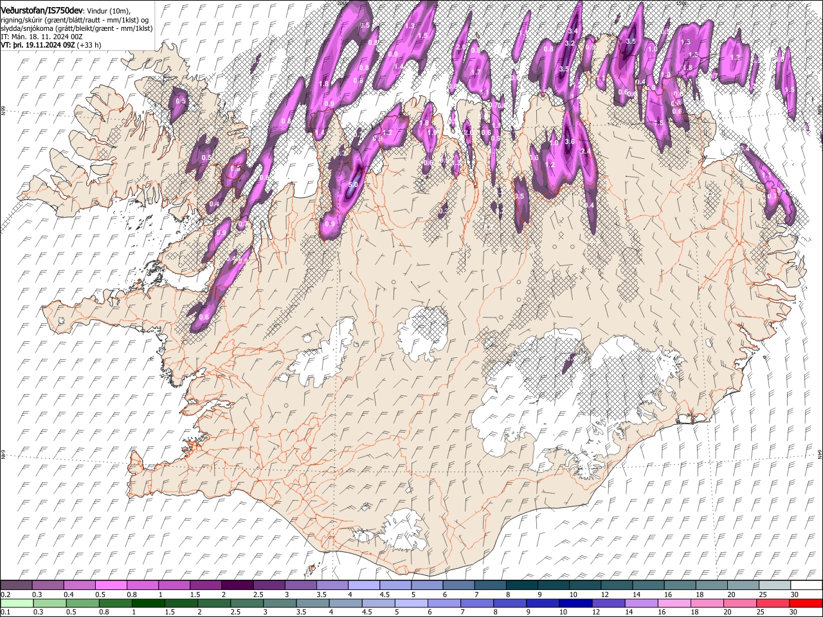Click the 0.1 label starting the rain legend
The height and width of the screenshot is (617, 823).
click(x=5, y=612)
